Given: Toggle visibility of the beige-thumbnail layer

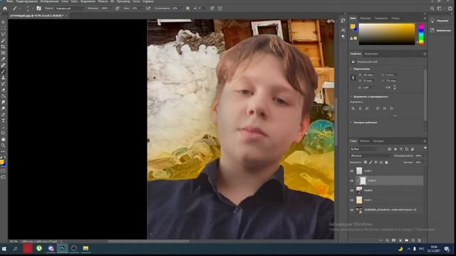Looking at the screenshot, I should [x=352, y=200].
